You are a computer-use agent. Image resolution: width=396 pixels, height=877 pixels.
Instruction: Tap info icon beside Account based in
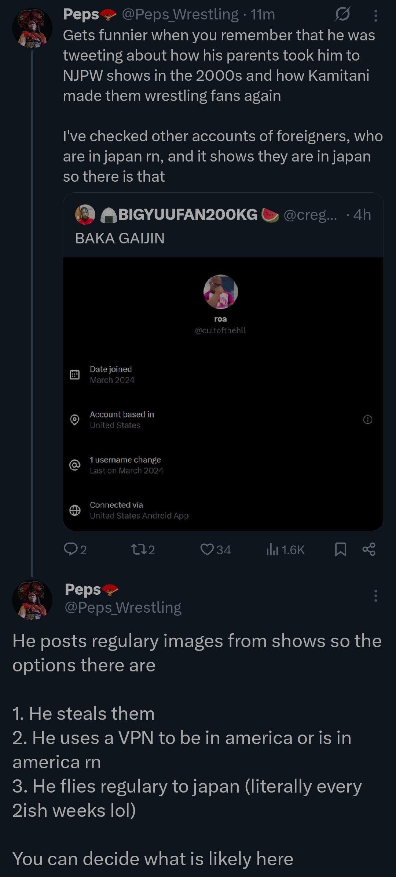367,420
